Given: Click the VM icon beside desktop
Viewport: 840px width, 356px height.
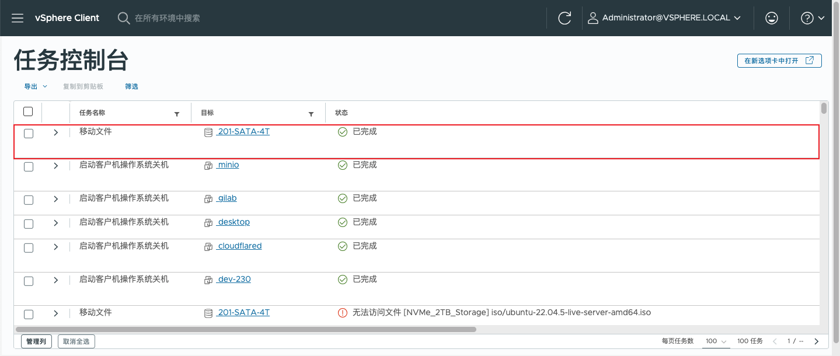Looking at the screenshot, I should pyautogui.click(x=208, y=223).
